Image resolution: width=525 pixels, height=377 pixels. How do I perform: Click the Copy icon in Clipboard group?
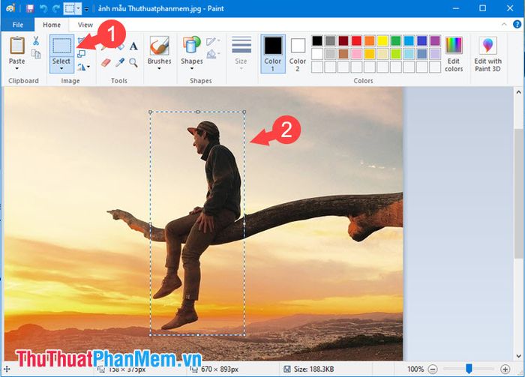pyautogui.click(x=36, y=53)
